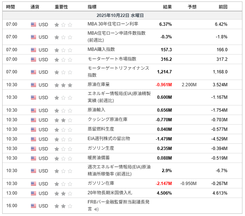The height and width of the screenshot is (216, 245).
Task: Click the US flag beside MBA 30年住宅ローン利率
Action: pos(34,24)
